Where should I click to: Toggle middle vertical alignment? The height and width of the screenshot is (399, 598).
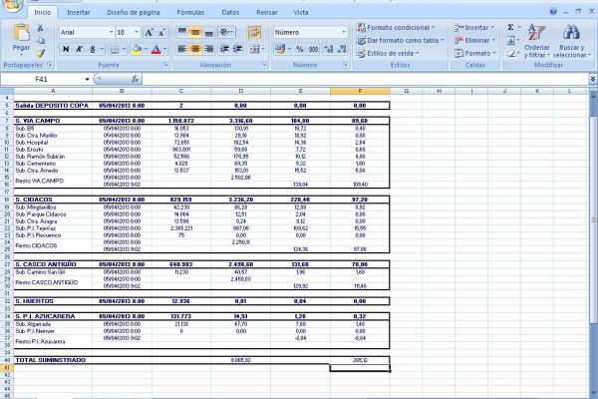tap(195, 32)
